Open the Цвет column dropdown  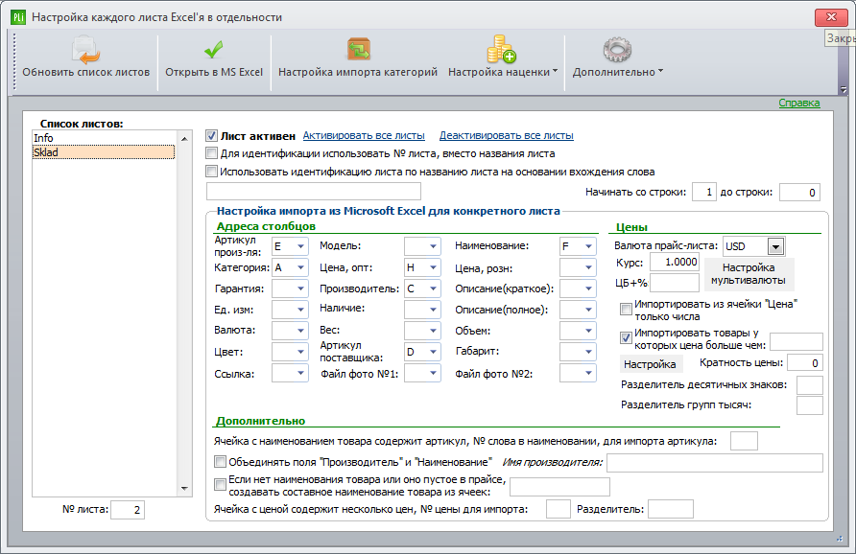[x=300, y=352]
